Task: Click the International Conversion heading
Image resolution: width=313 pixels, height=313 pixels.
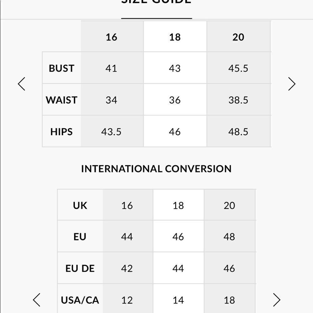Action: (x=156, y=169)
